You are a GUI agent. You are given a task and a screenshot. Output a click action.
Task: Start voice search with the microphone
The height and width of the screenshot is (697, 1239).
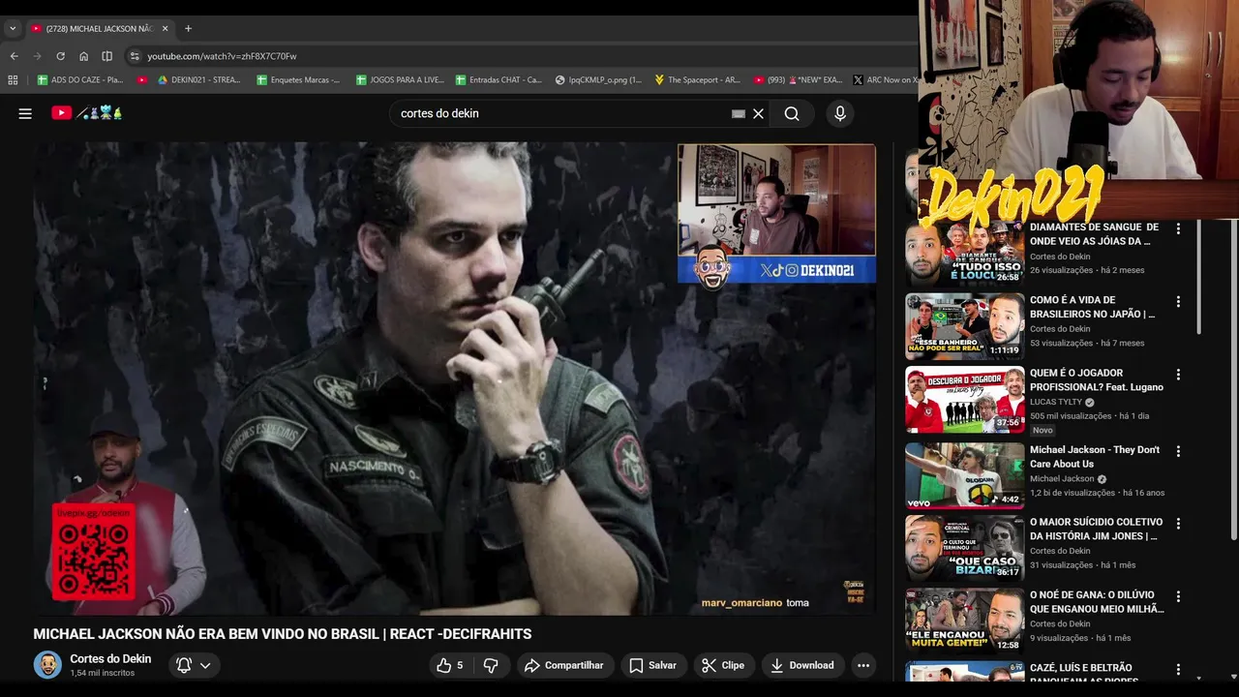tap(839, 113)
